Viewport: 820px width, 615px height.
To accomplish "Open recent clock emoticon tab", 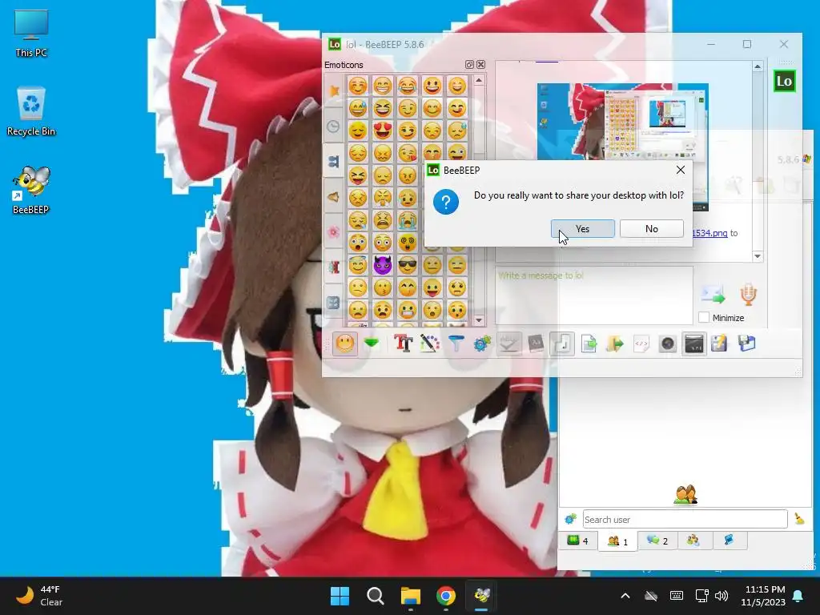I will point(334,126).
